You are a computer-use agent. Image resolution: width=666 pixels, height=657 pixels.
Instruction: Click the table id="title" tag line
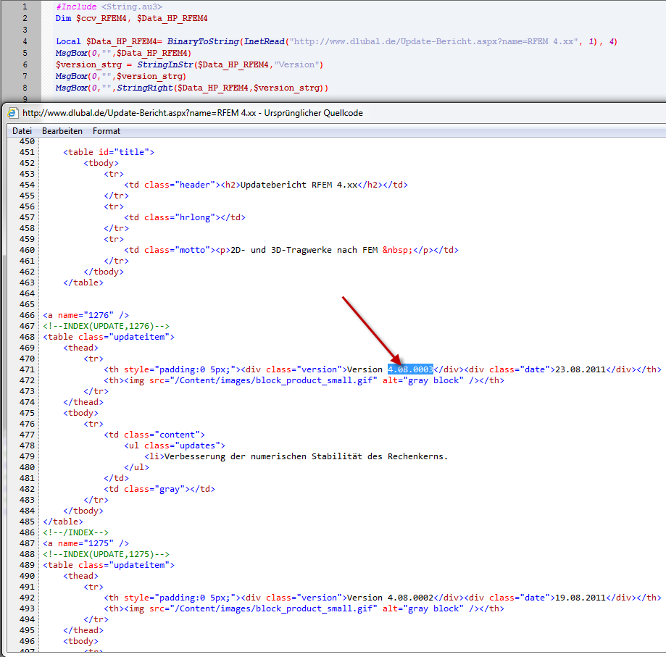(109, 152)
